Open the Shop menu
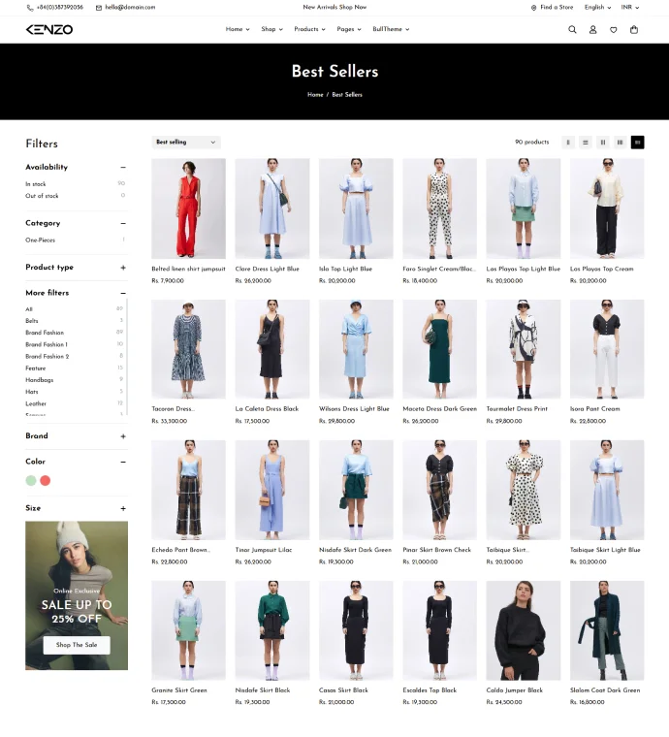The width and height of the screenshot is (669, 737). pyautogui.click(x=272, y=29)
